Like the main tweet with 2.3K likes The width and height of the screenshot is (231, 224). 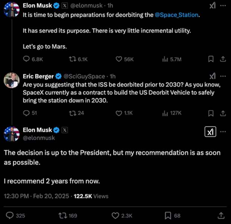pos(115,215)
